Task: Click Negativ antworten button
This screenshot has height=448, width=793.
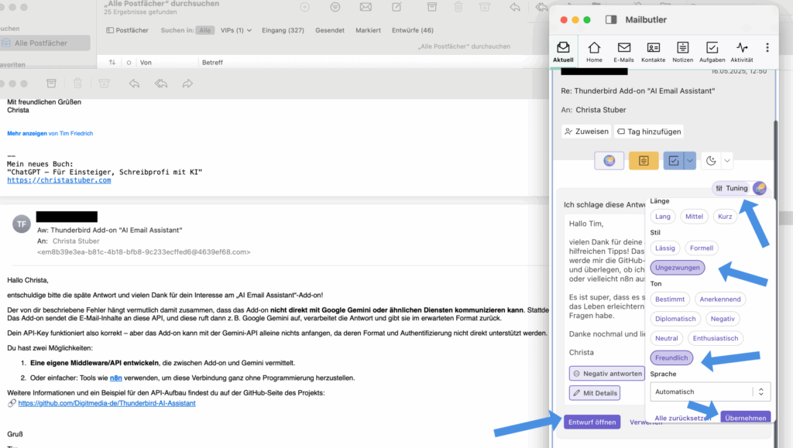Action: (607, 373)
